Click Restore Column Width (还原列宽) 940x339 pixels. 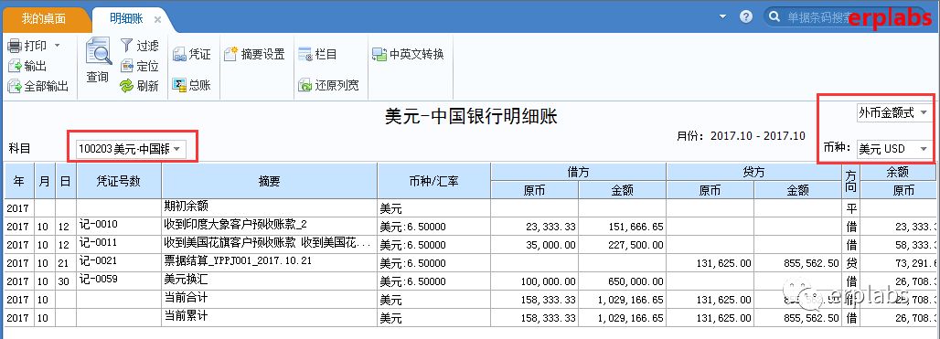point(329,86)
